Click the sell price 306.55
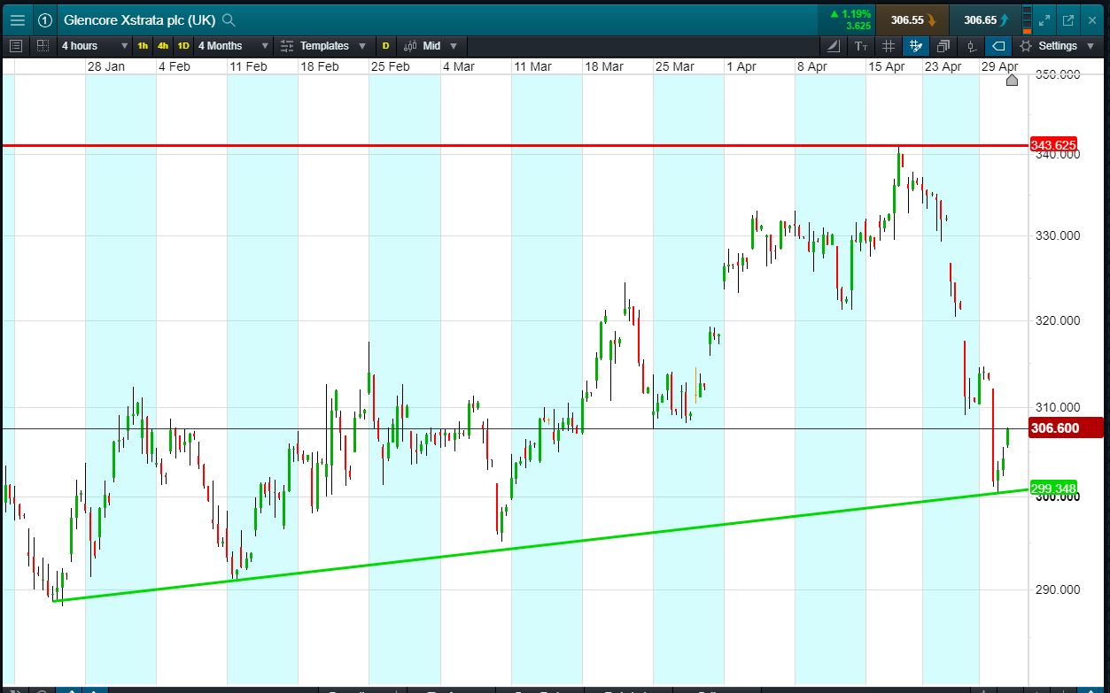Viewport: 1110px width, 693px height. point(912,19)
